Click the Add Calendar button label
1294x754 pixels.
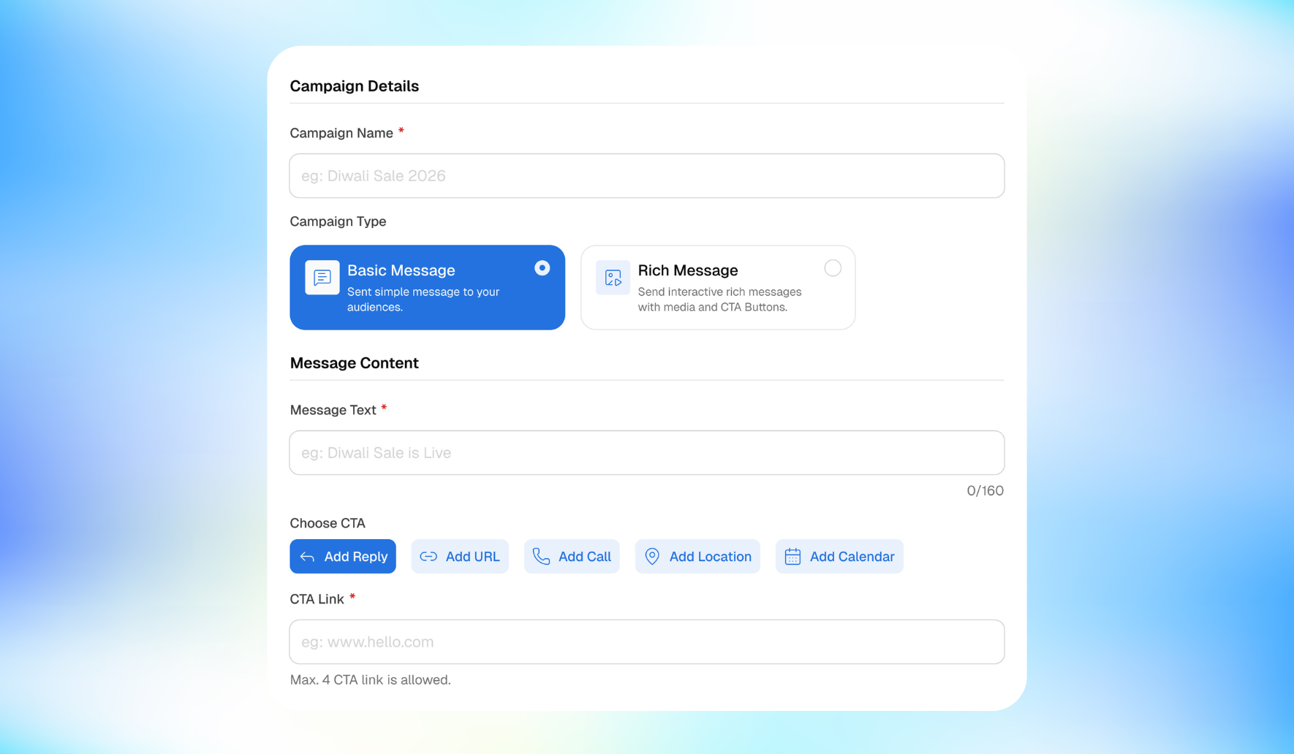[852, 557]
